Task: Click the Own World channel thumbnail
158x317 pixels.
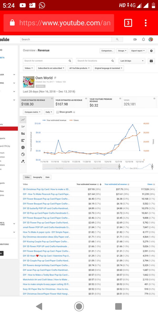Action: coord(28,82)
